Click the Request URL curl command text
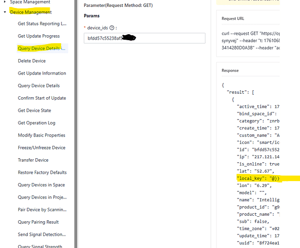300x248 pixels. coord(250,41)
